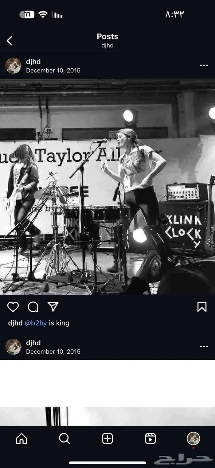
Task: Tap the Wi-Fi indicator in the status bar
Action: tap(43, 14)
